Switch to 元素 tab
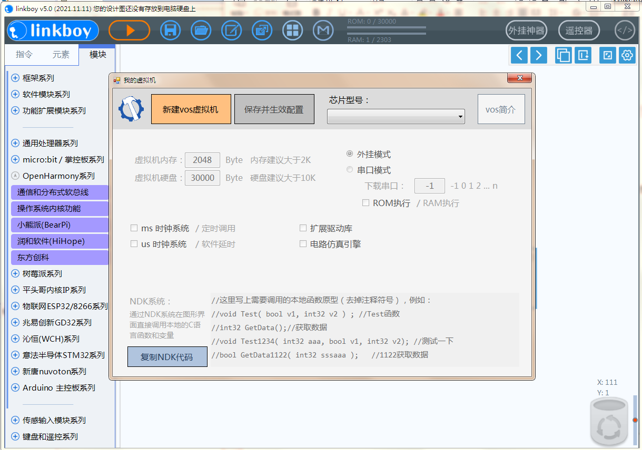The image size is (642, 450). pos(61,54)
